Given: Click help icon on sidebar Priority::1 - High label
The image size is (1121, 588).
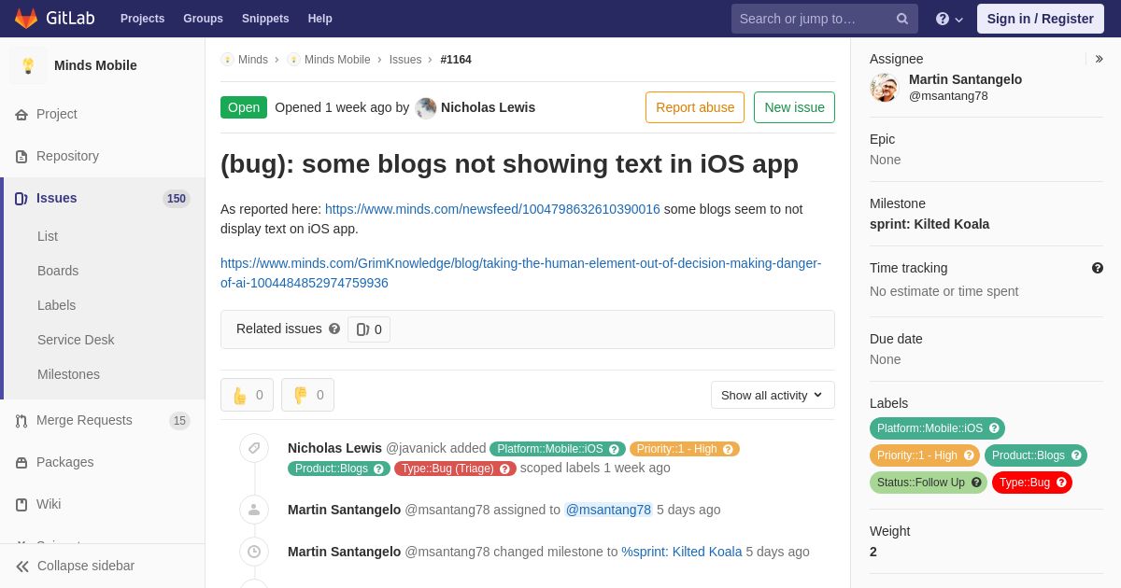Looking at the screenshot, I should [969, 455].
